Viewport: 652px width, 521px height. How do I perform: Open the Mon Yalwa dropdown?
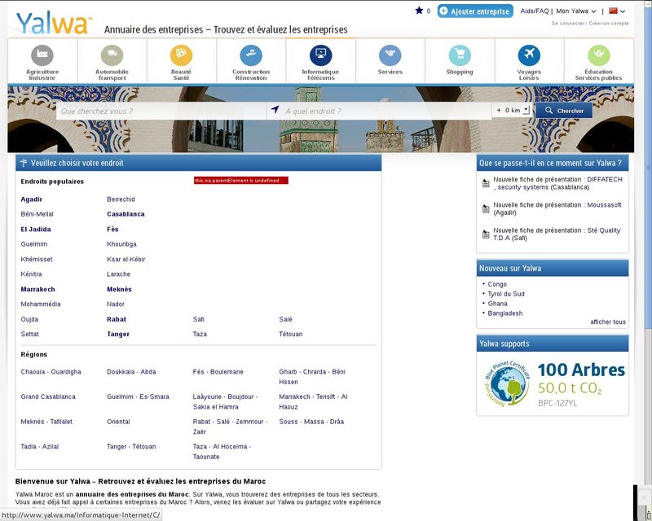(576, 11)
